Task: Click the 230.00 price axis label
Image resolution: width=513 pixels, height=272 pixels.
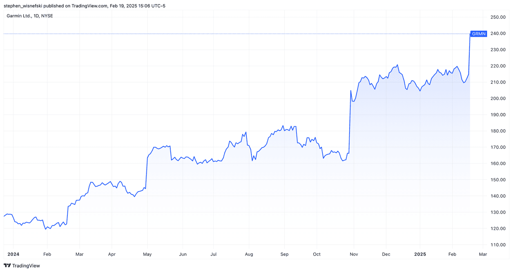Action: [x=498, y=49]
